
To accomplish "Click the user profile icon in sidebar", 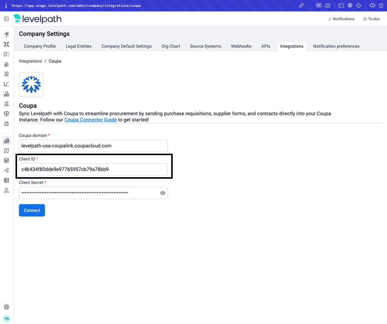I will pyautogui.click(x=6, y=190).
